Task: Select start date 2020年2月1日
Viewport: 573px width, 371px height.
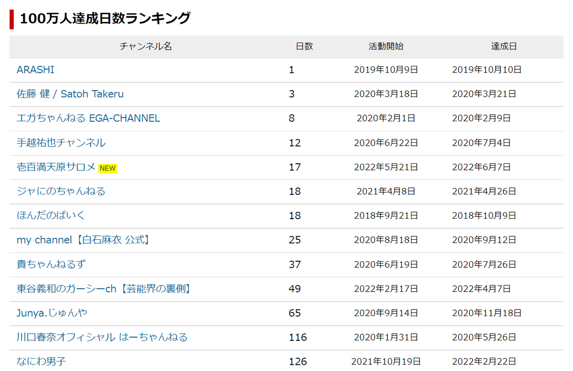Action: [x=386, y=118]
